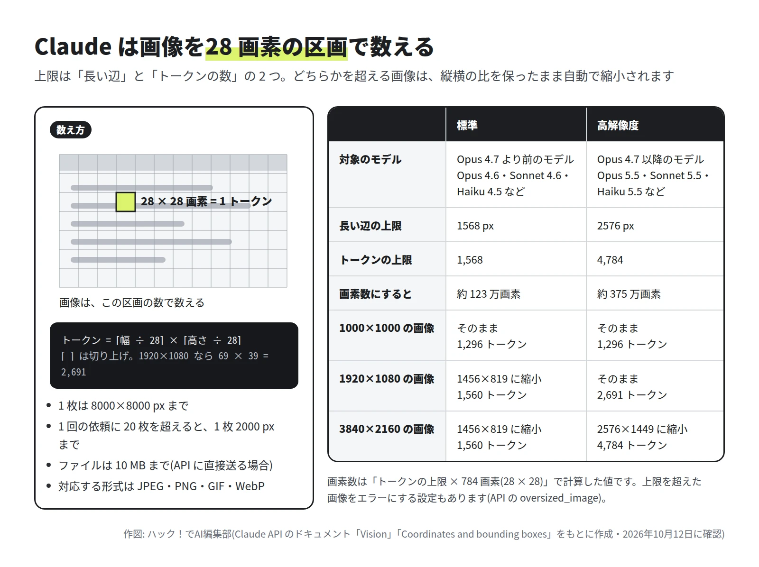Click the dark token formula code block

coord(174,356)
